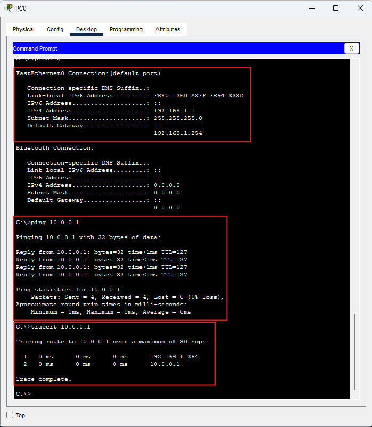The image size is (372, 427).
Task: Click the terminal vertical scrollbar thumb
Action: (354, 351)
